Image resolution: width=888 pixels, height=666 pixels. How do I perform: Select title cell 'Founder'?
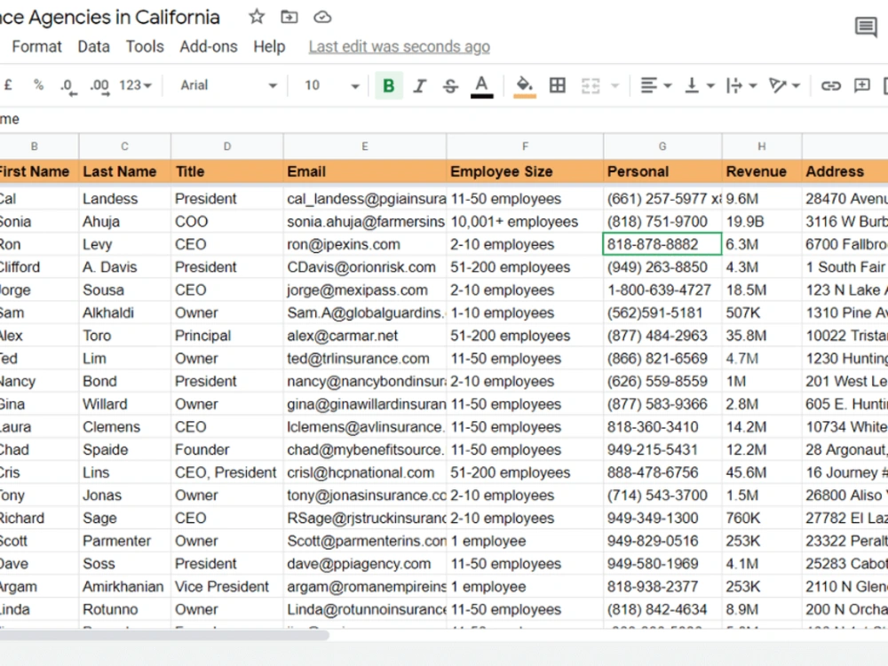pos(227,449)
